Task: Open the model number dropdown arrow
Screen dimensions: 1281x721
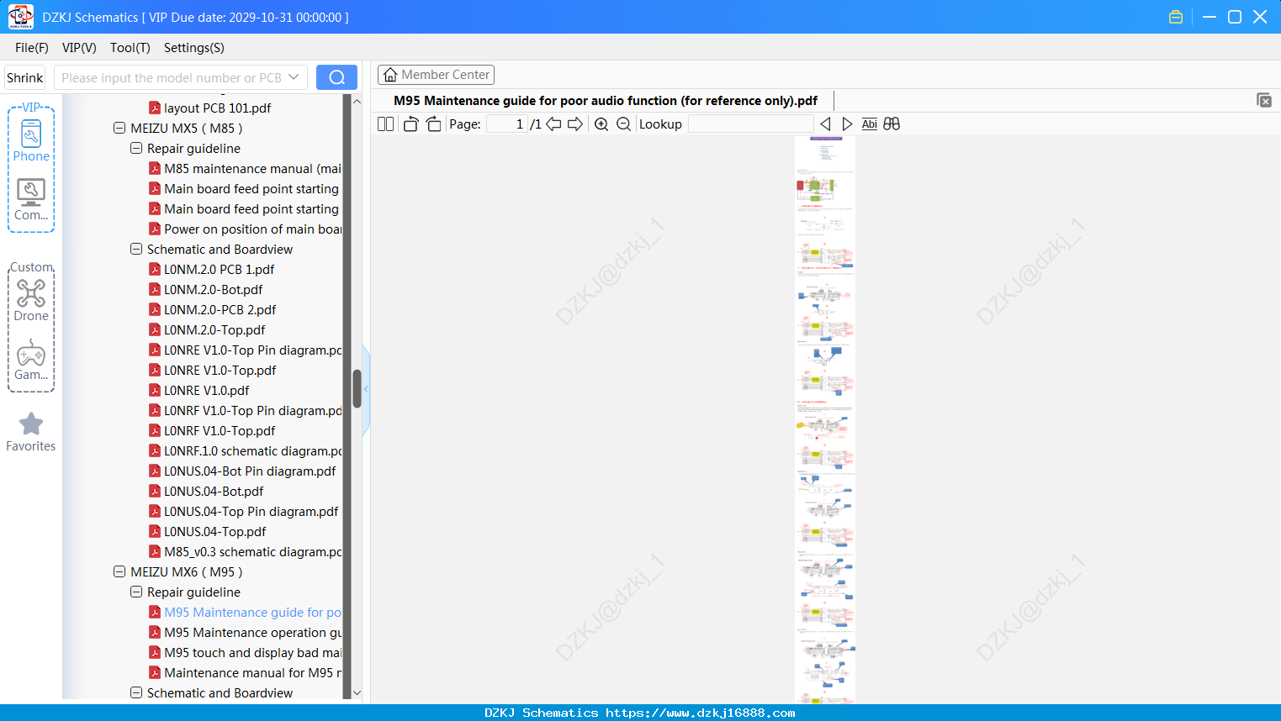Action: (x=294, y=77)
